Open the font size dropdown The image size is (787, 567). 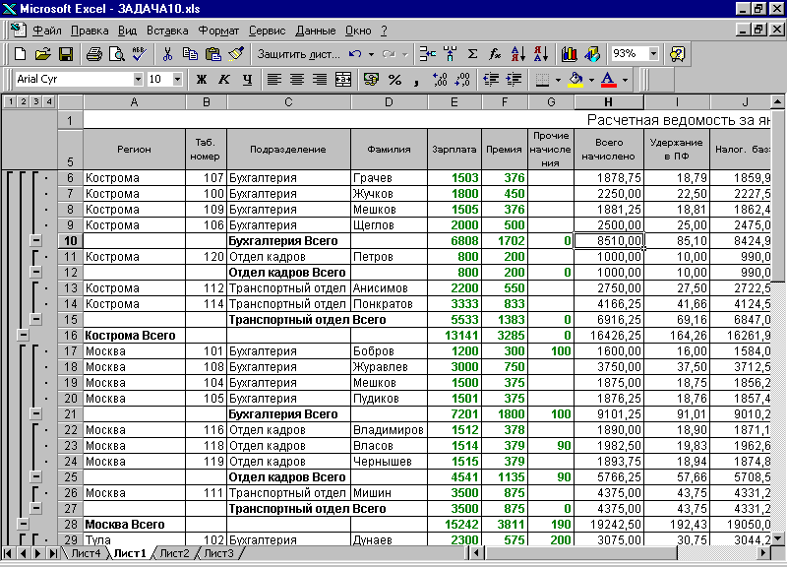click(177, 80)
